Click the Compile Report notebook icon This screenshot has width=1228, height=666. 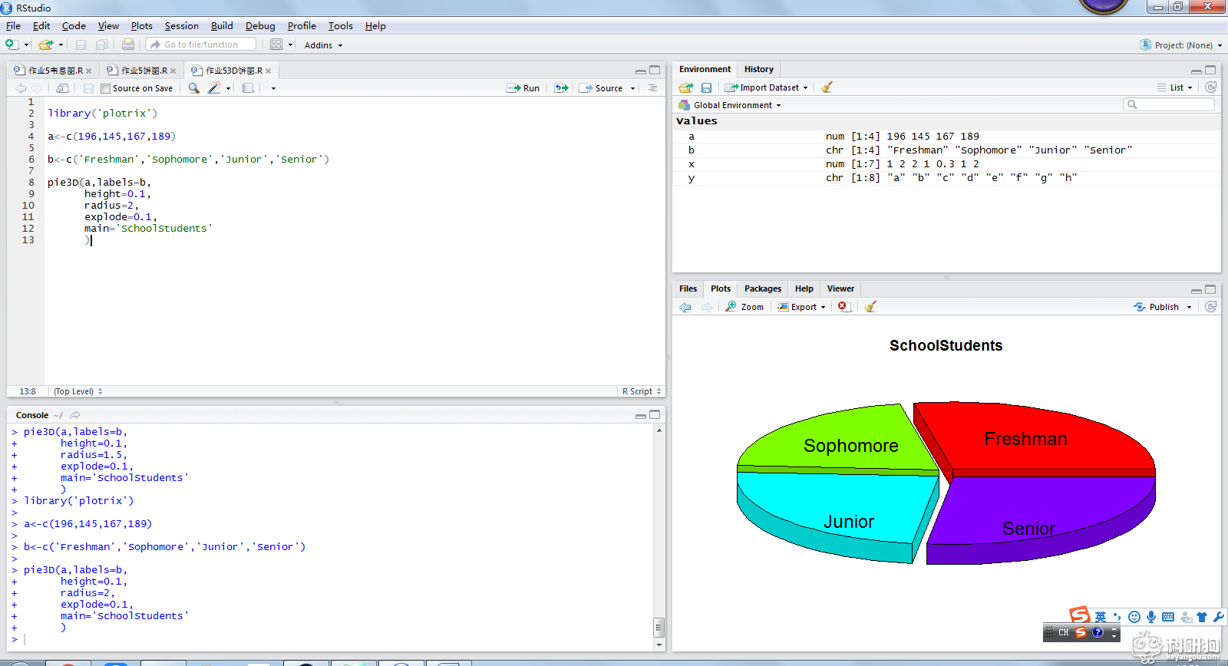coord(248,88)
